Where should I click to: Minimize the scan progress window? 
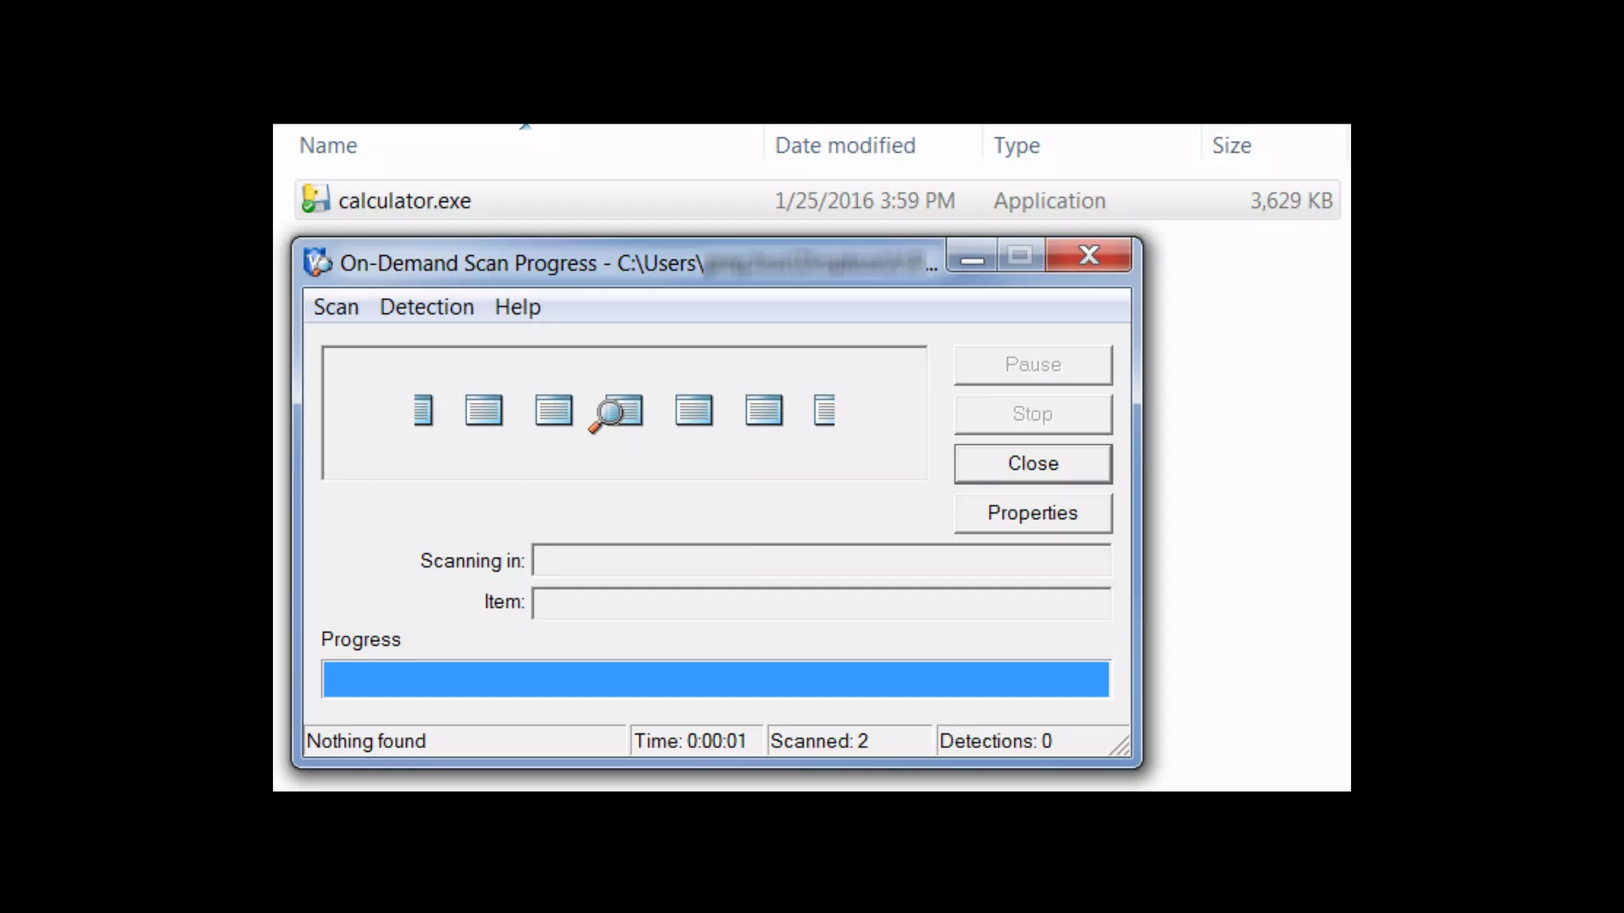click(x=972, y=257)
